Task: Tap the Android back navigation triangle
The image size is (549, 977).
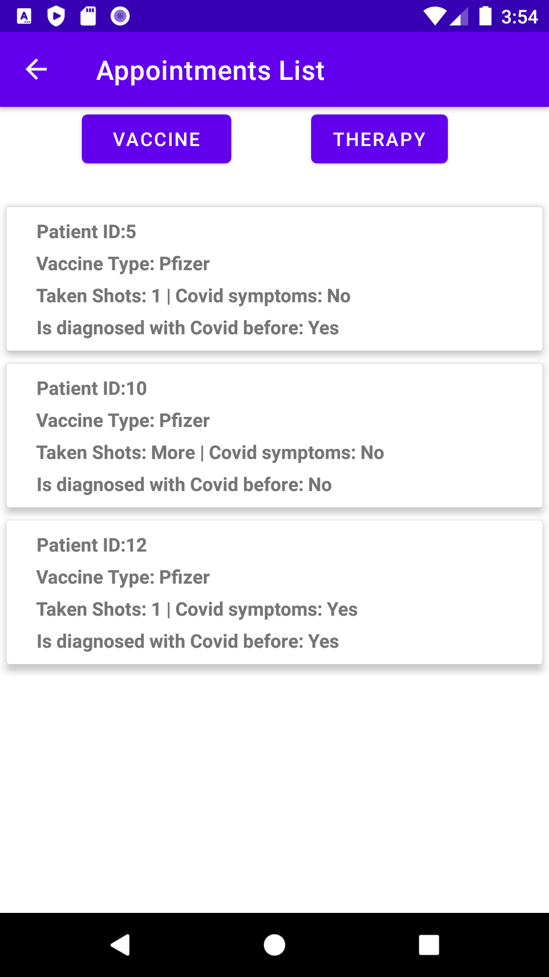Action: pyautogui.click(x=120, y=945)
